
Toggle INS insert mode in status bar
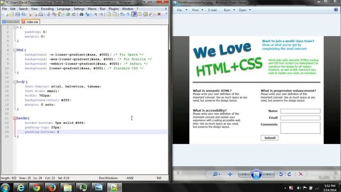pos(159,178)
